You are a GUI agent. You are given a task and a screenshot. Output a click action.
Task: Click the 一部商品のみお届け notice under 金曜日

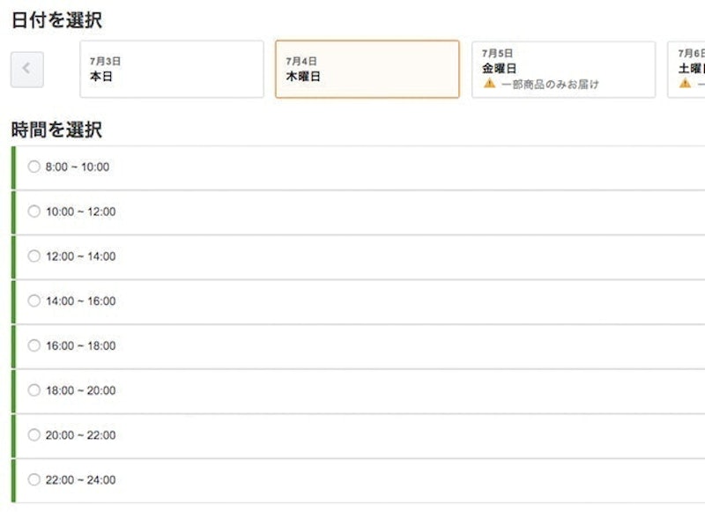(x=550, y=85)
